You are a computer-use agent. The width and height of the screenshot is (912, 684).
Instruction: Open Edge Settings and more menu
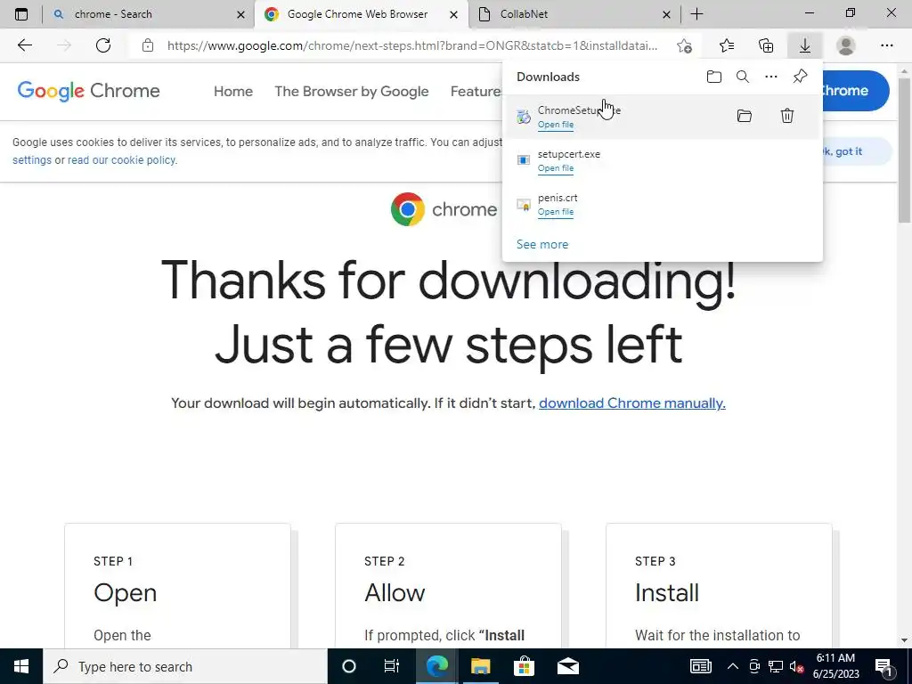click(886, 45)
